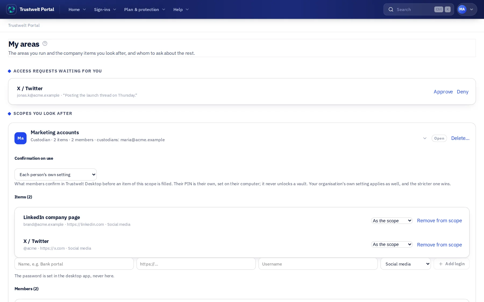Viewport: 484px width, 302px height.
Task: Click the Trustwelt Portal breadcrumb
Action: pos(24,25)
